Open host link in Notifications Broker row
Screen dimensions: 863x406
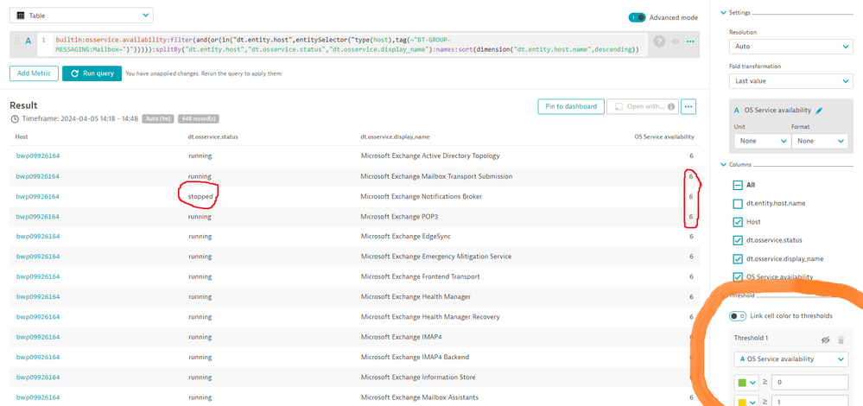click(x=37, y=196)
